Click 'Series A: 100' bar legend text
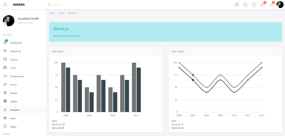285x136 pixels. [58, 124]
